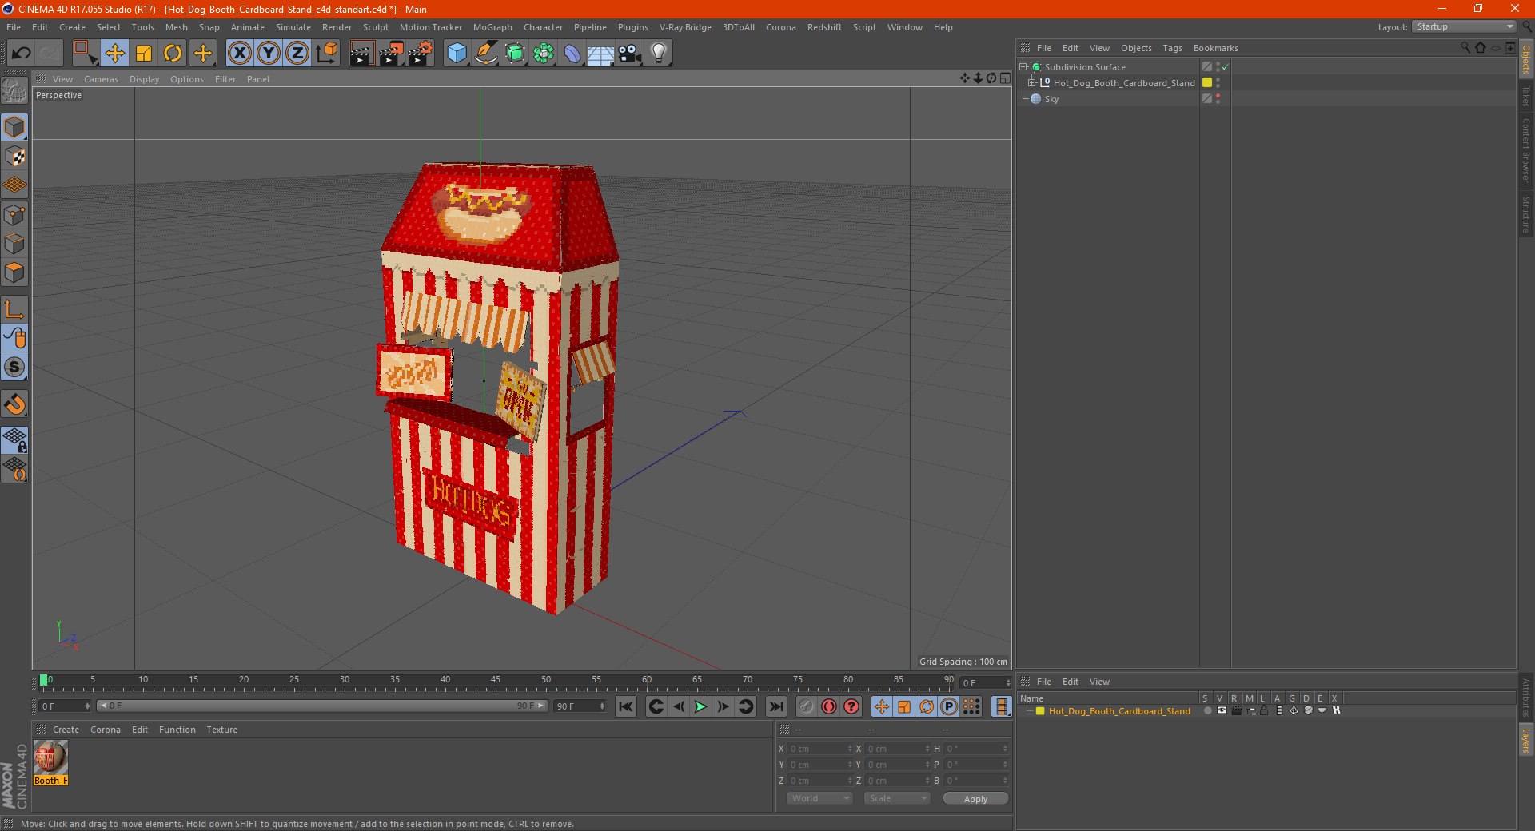The image size is (1535, 831).
Task: Click yellow layer swatch of Hot_Dog_Booth object
Action: [x=1207, y=83]
